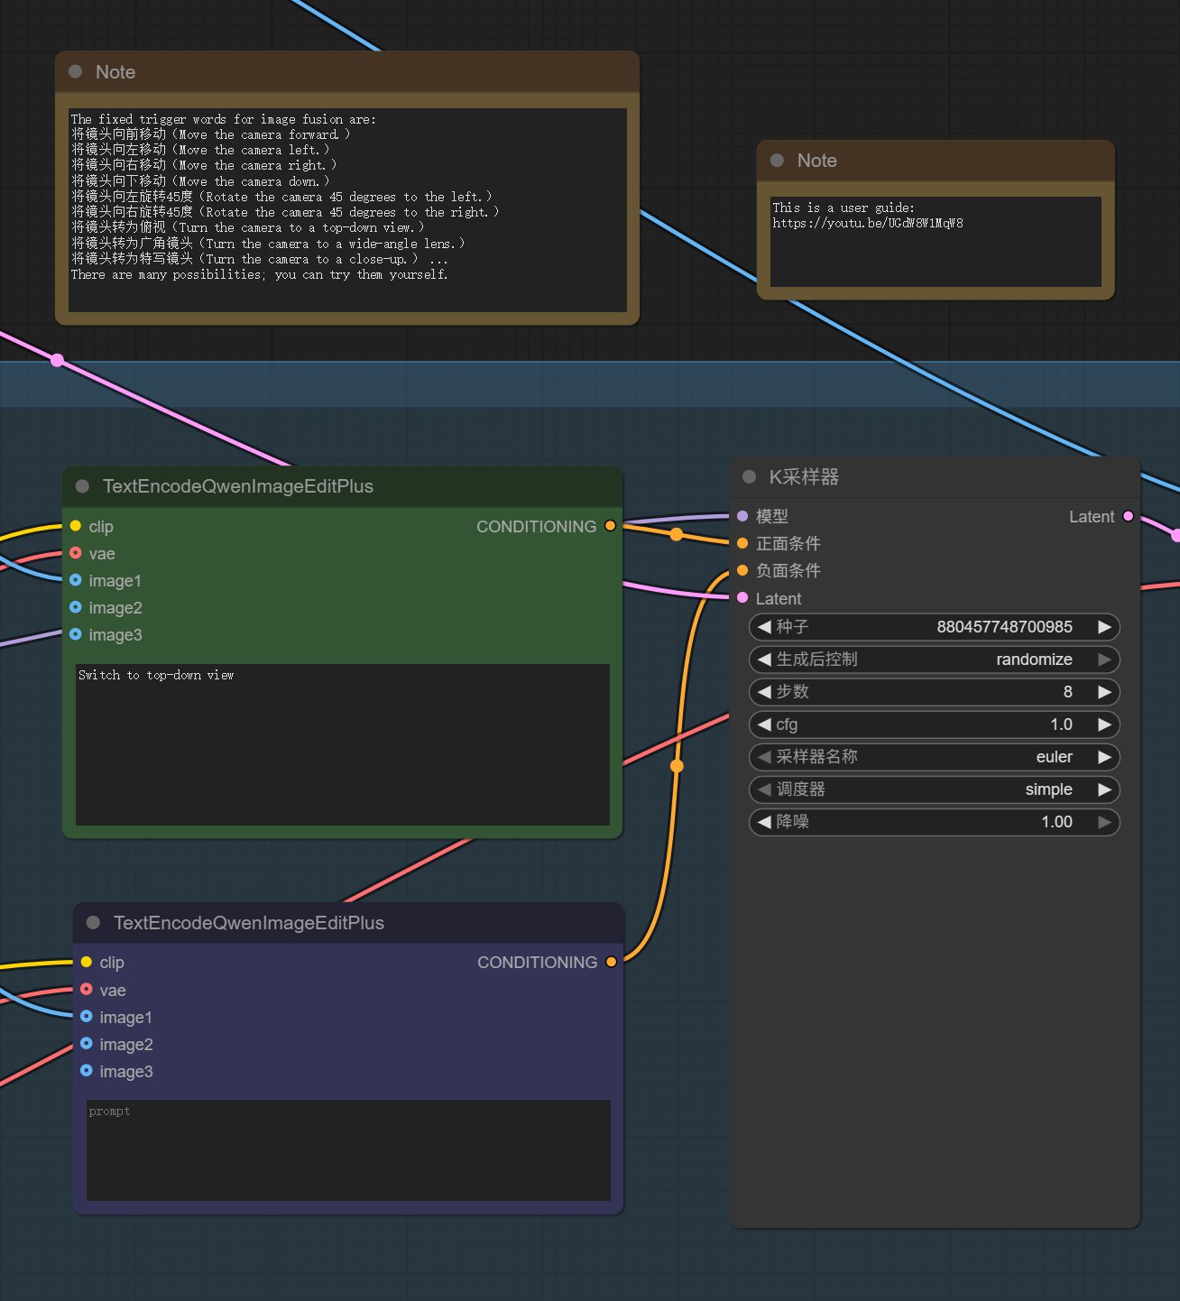Increase 种子 seed value with right arrow
Image resolution: width=1180 pixels, height=1301 pixels.
[x=1104, y=627]
